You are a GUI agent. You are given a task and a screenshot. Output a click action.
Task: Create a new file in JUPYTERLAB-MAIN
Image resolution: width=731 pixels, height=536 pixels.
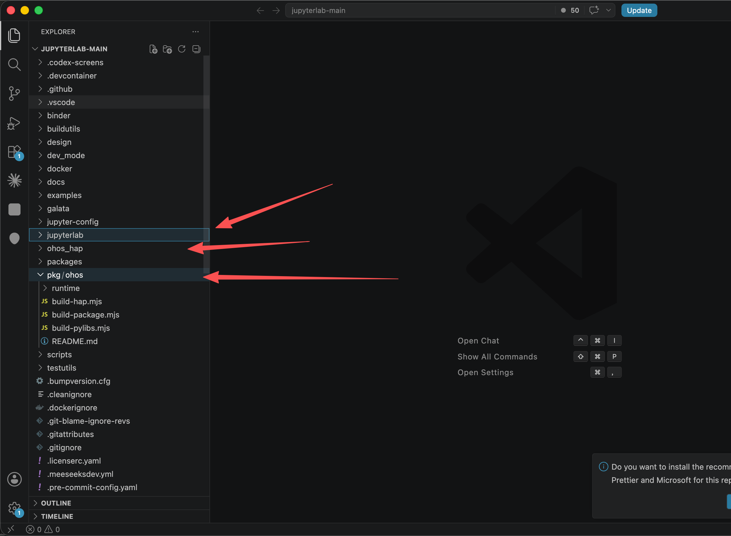(x=153, y=49)
